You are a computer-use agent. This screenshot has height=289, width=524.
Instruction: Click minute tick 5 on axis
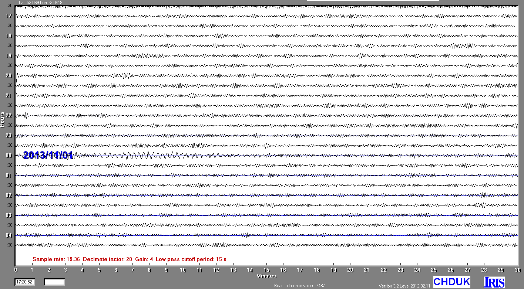coord(99,270)
